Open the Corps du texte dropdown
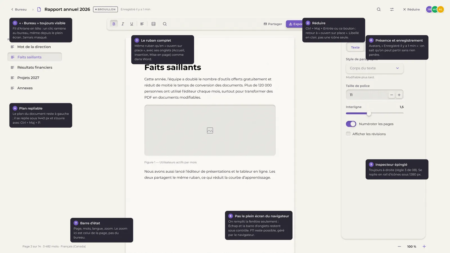This screenshot has height=253, width=450. click(375, 68)
